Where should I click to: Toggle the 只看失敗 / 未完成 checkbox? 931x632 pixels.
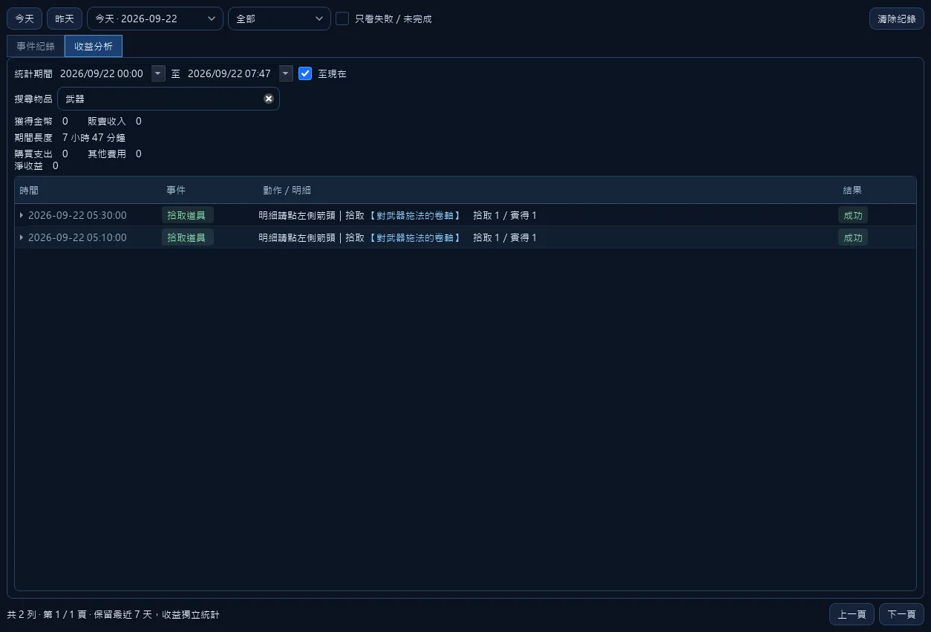coord(342,19)
